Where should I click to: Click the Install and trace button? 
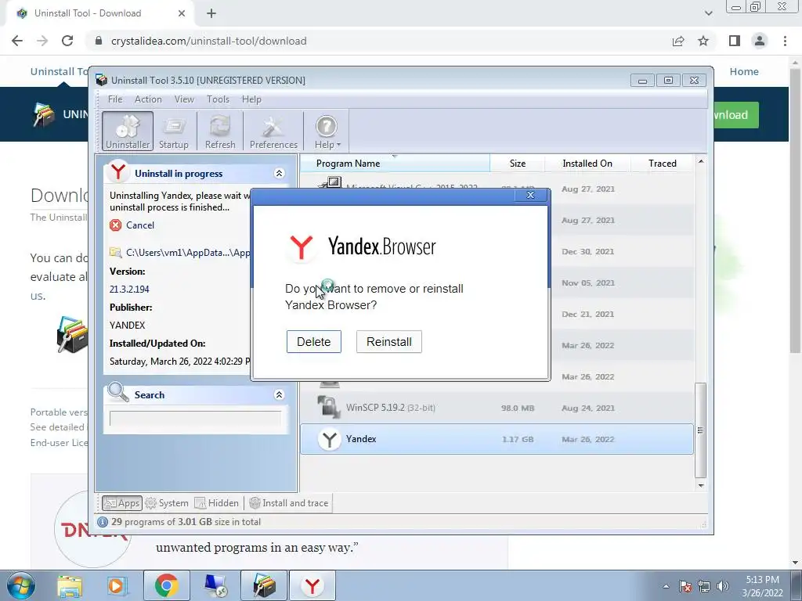tap(289, 503)
